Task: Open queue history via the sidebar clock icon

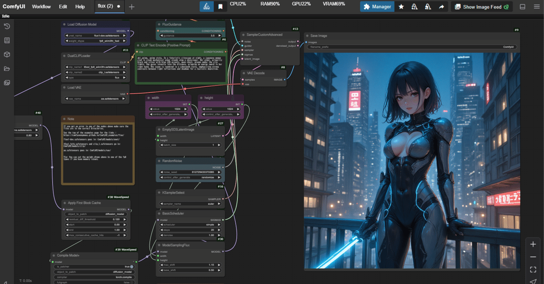Action: pos(6,26)
